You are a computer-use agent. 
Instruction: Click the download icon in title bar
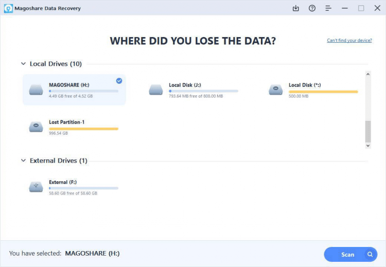[296, 8]
